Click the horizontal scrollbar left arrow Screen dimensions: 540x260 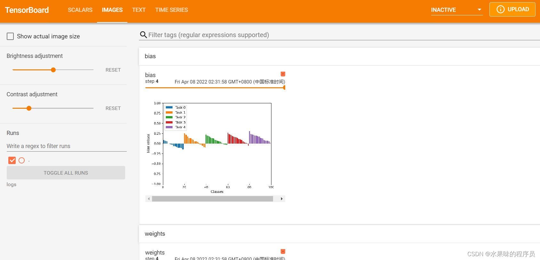[149, 199]
